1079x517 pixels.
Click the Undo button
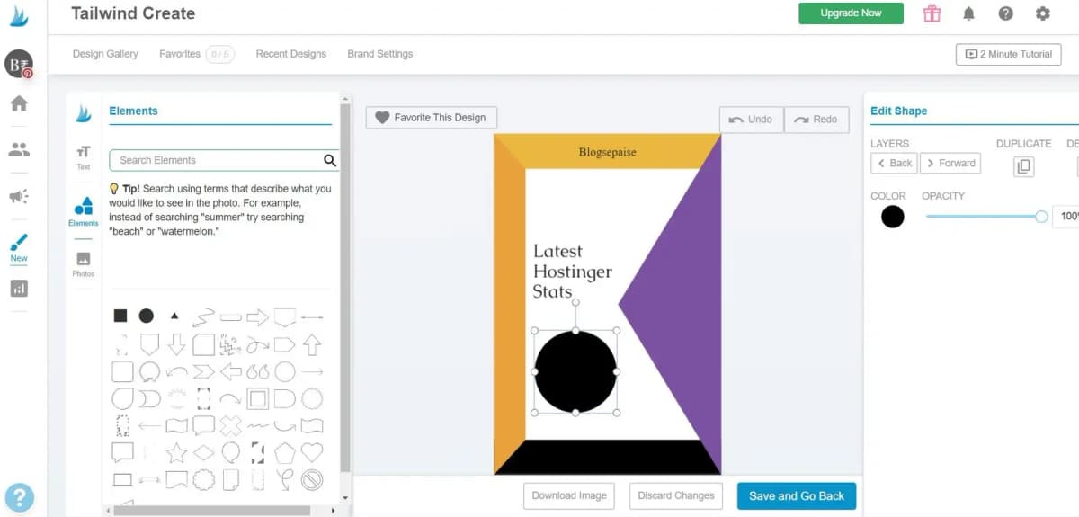[x=751, y=120]
